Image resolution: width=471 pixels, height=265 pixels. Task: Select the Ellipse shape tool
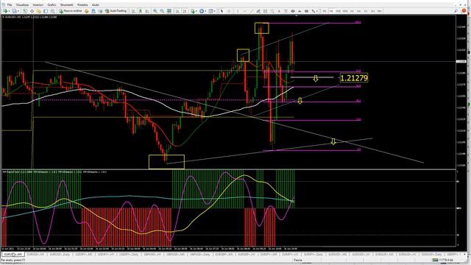coord(293,11)
